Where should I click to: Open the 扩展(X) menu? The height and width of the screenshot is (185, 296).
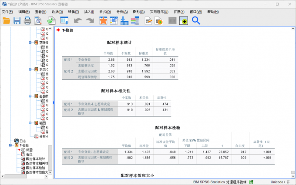(179, 12)
